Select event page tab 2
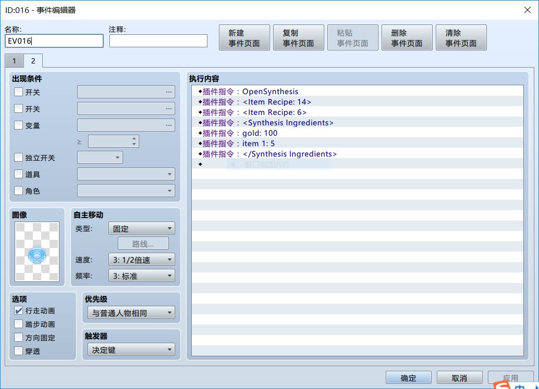The height and width of the screenshot is (389, 539). click(33, 61)
